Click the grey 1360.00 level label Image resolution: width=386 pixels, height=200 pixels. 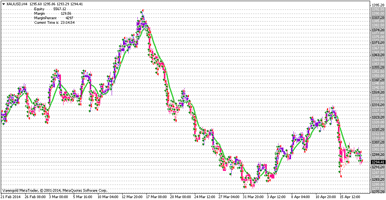click(x=378, y=60)
